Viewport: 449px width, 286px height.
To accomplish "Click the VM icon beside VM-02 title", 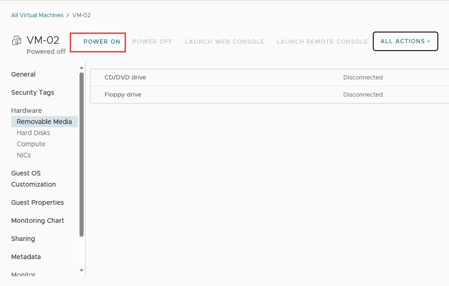I will (17, 40).
